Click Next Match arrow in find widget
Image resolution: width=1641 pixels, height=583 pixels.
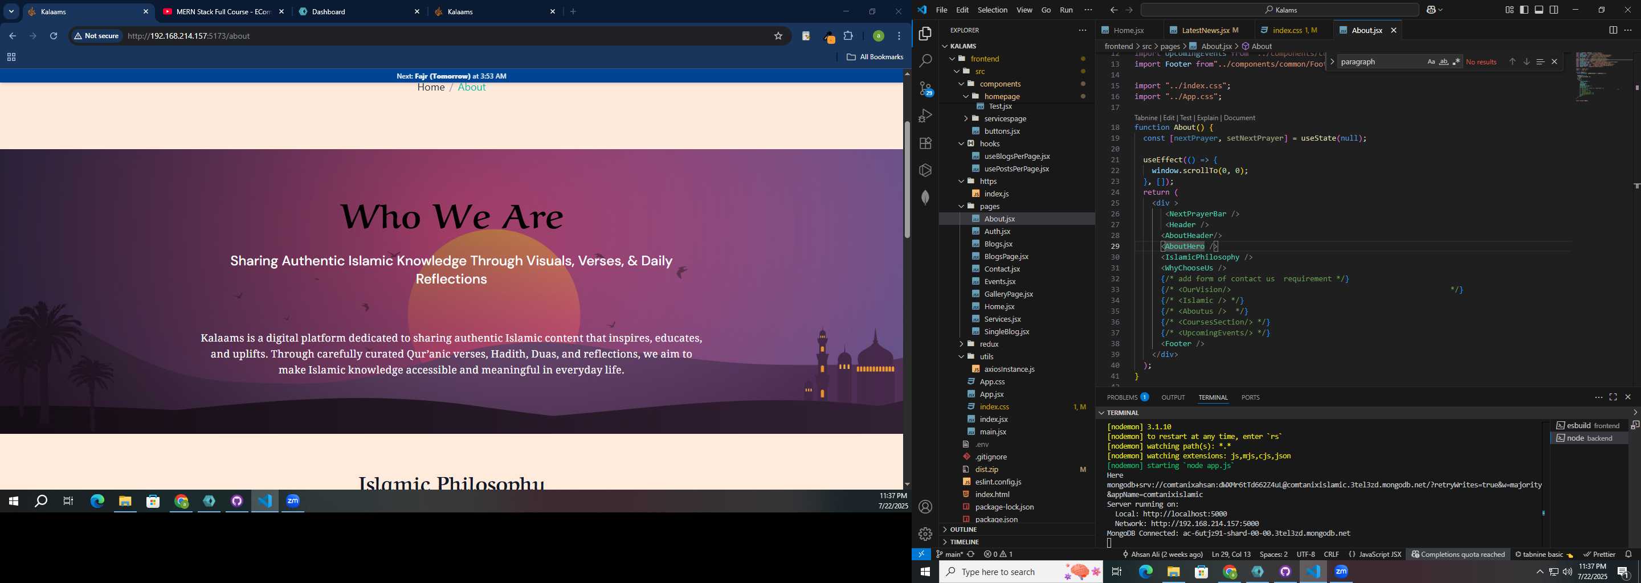[1526, 61]
